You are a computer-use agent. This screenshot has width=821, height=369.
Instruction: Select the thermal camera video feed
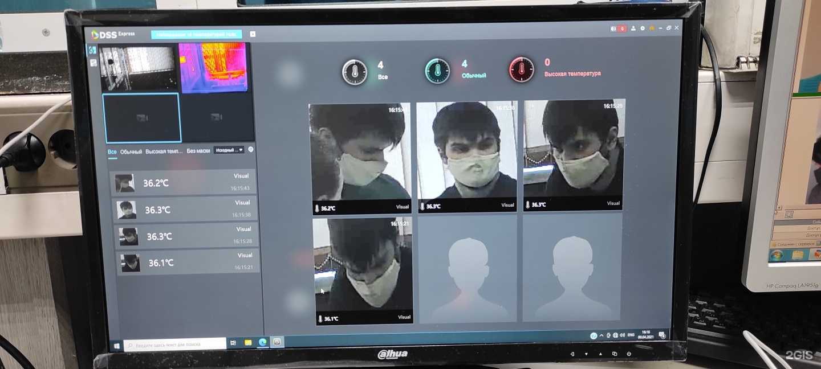pyautogui.click(x=213, y=67)
